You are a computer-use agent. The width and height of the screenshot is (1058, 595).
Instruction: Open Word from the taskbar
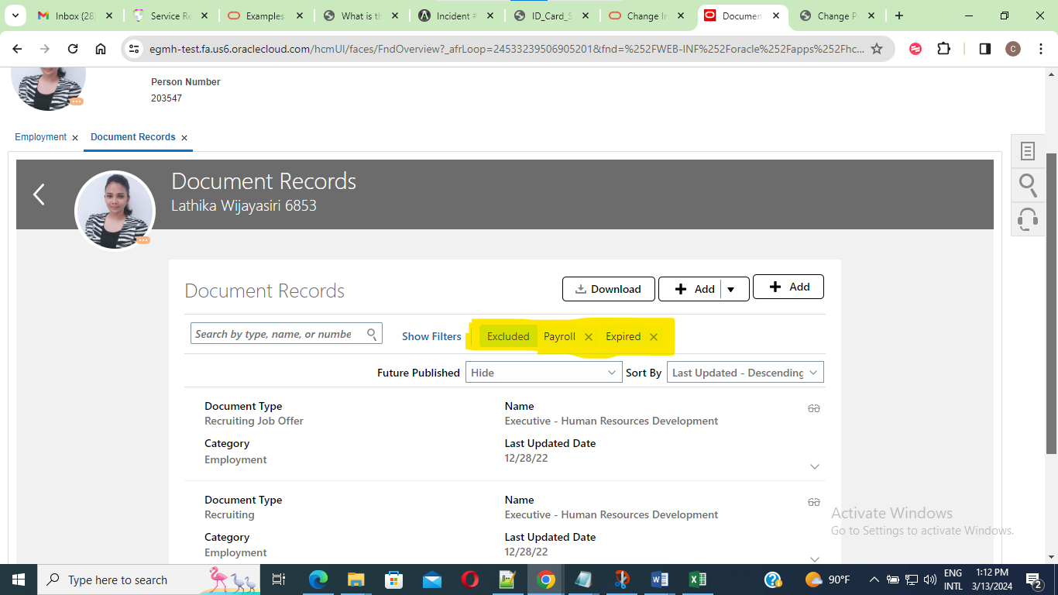tap(660, 580)
